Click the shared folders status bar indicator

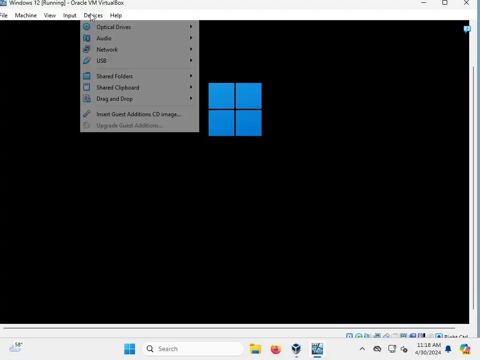pos(394,336)
